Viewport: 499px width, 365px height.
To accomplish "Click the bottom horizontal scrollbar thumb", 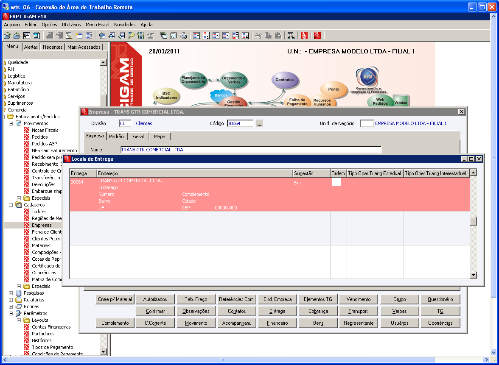I will coord(222,359).
